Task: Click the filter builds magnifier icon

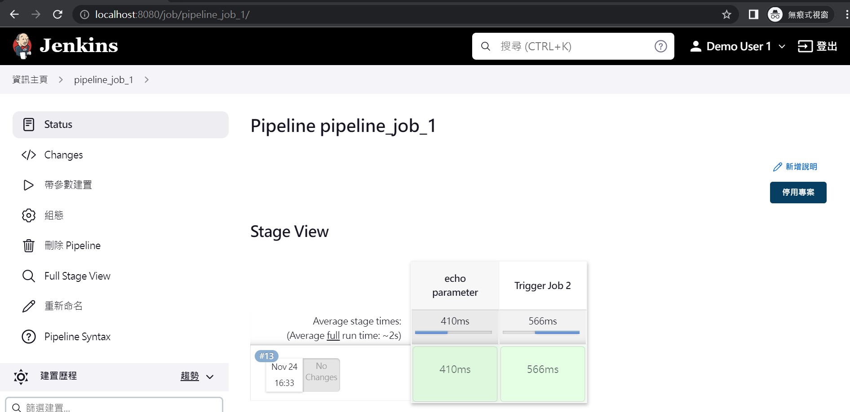Action: tap(17, 408)
